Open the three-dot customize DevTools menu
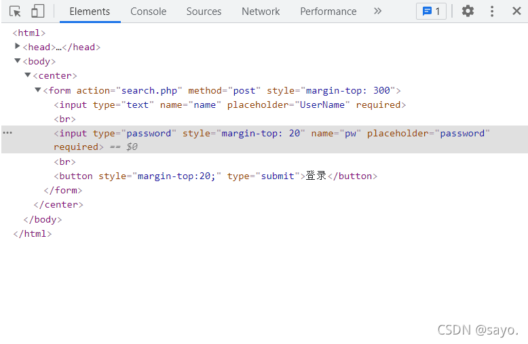 click(492, 11)
